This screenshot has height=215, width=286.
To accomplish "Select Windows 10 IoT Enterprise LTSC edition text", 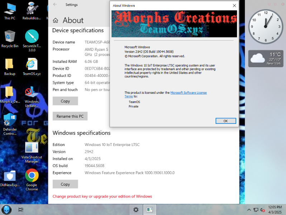I will [x=112, y=145].
